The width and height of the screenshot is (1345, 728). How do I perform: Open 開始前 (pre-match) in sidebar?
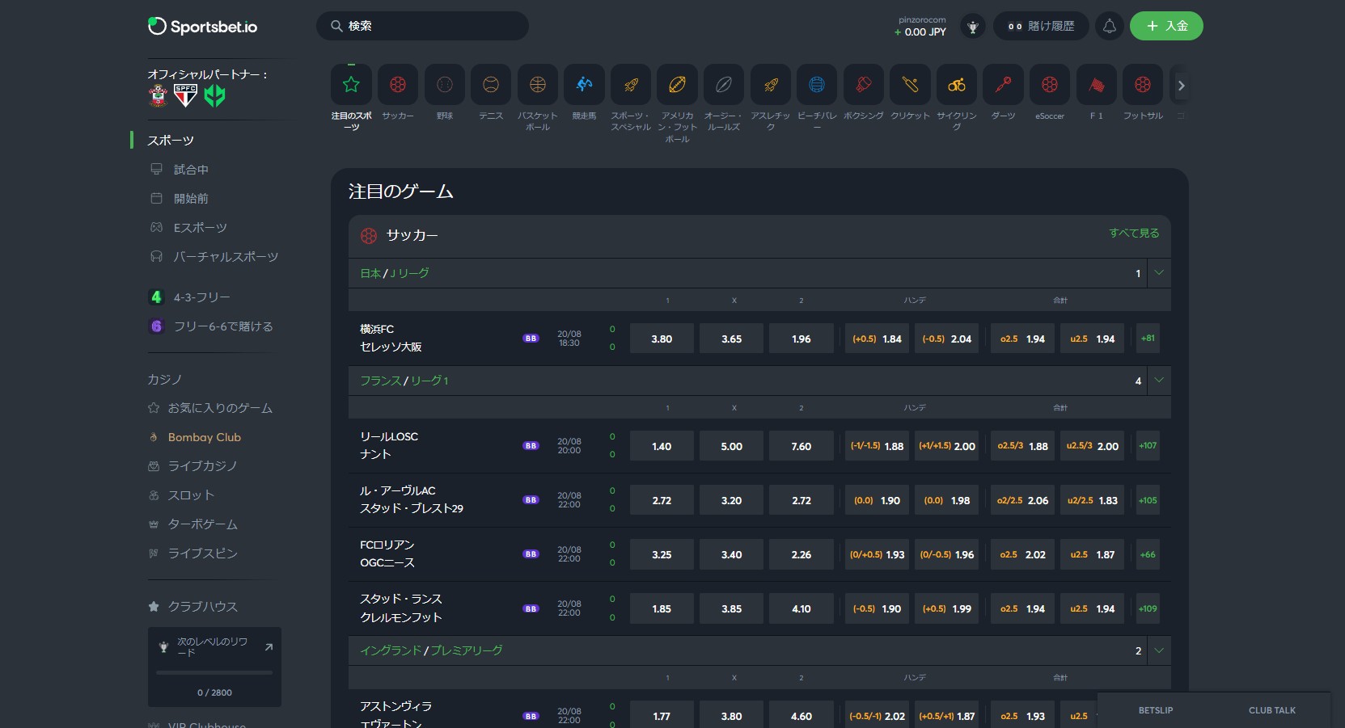pyautogui.click(x=191, y=199)
